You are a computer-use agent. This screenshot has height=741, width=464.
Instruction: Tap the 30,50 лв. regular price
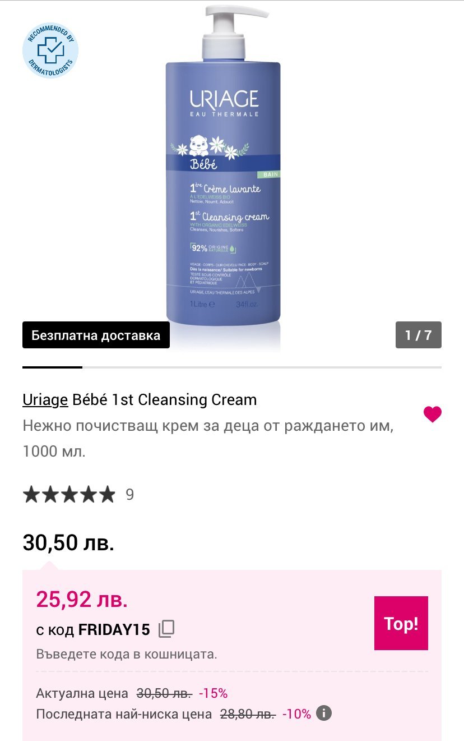coord(68,543)
